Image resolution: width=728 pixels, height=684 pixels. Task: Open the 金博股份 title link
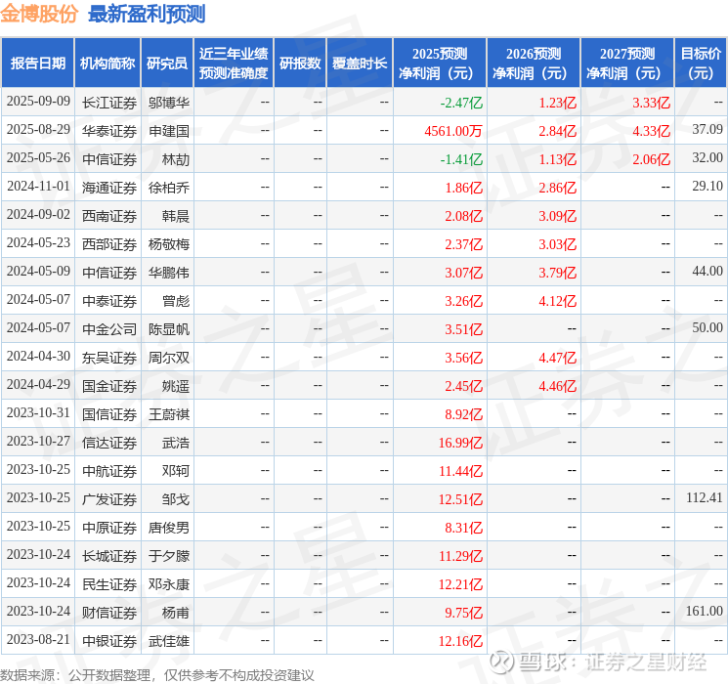[x=39, y=14]
